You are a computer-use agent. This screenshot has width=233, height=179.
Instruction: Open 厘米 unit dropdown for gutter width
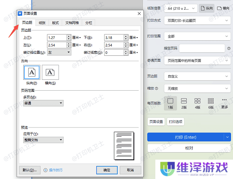[x=134, y=52]
